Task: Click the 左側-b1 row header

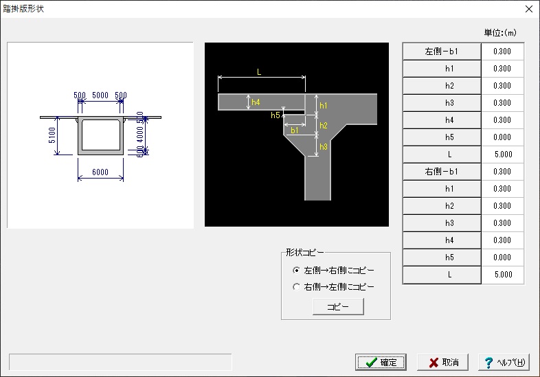Action: click(442, 52)
